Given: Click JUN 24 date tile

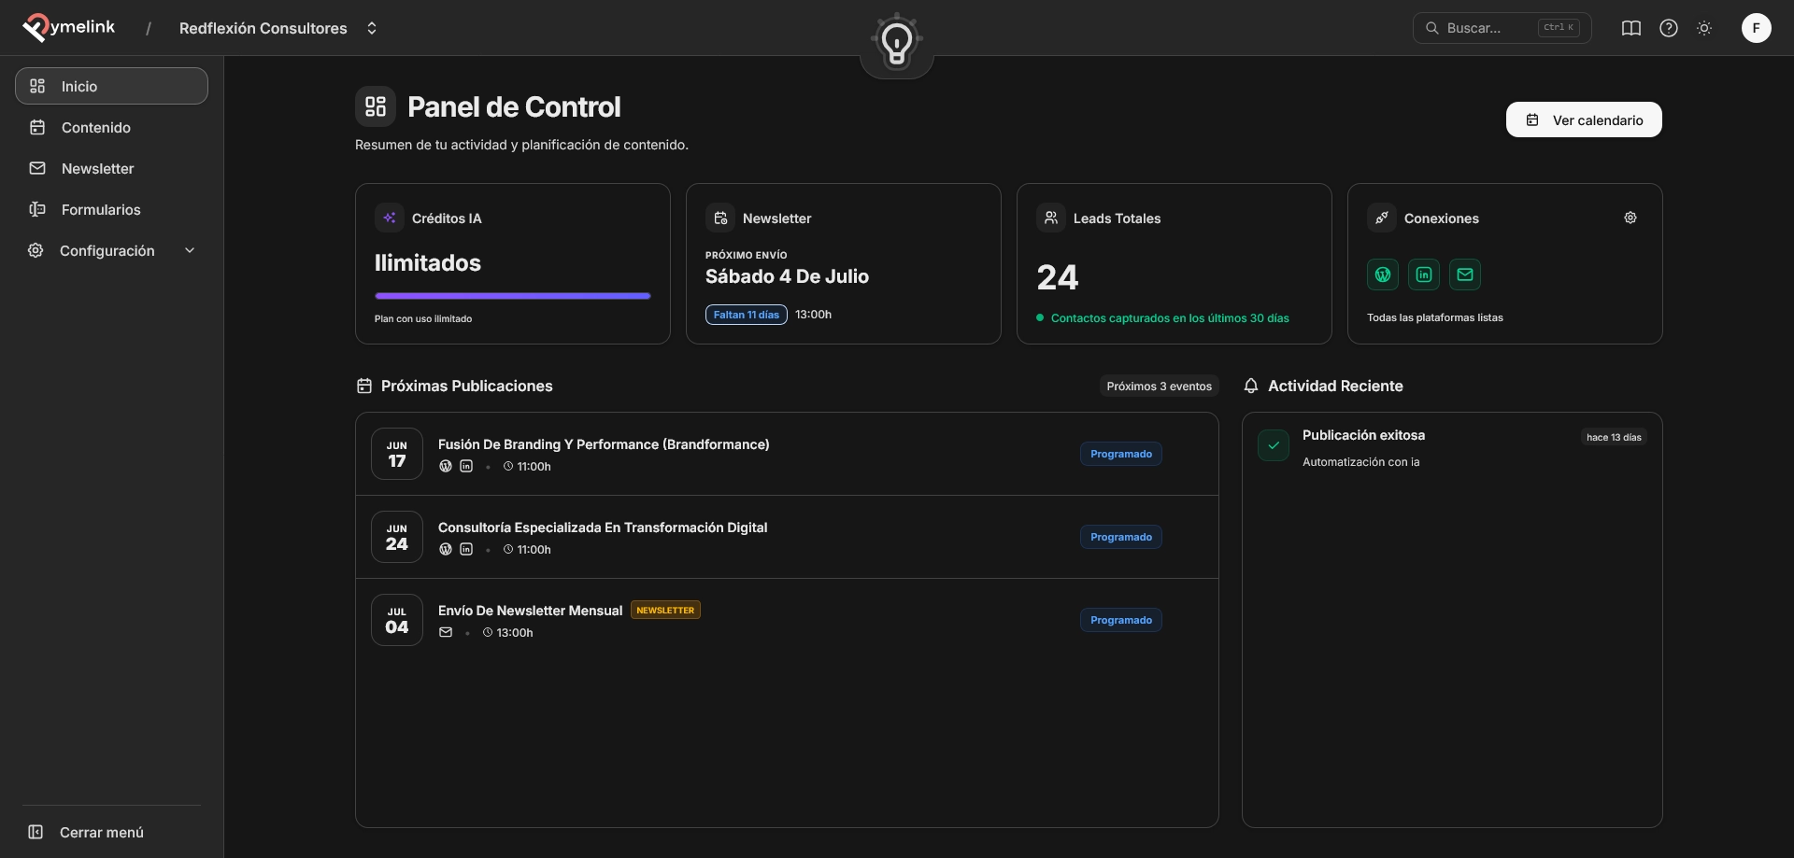Looking at the screenshot, I should pyautogui.click(x=397, y=537).
